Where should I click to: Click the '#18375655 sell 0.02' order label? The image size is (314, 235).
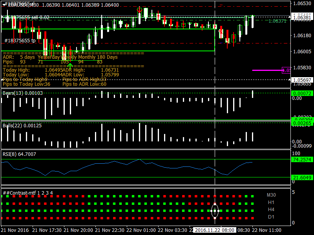(26, 18)
